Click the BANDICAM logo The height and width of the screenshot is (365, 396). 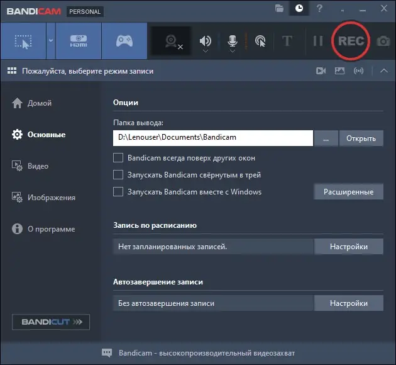[33, 11]
